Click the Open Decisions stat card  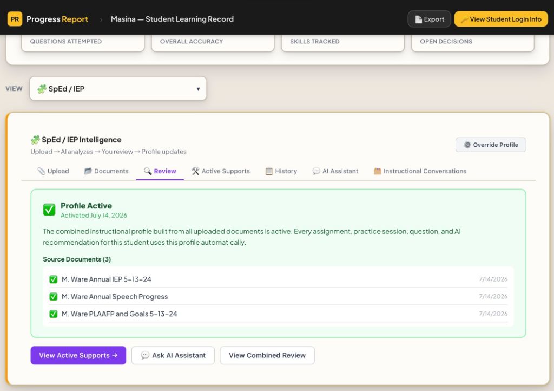pyautogui.click(x=473, y=43)
